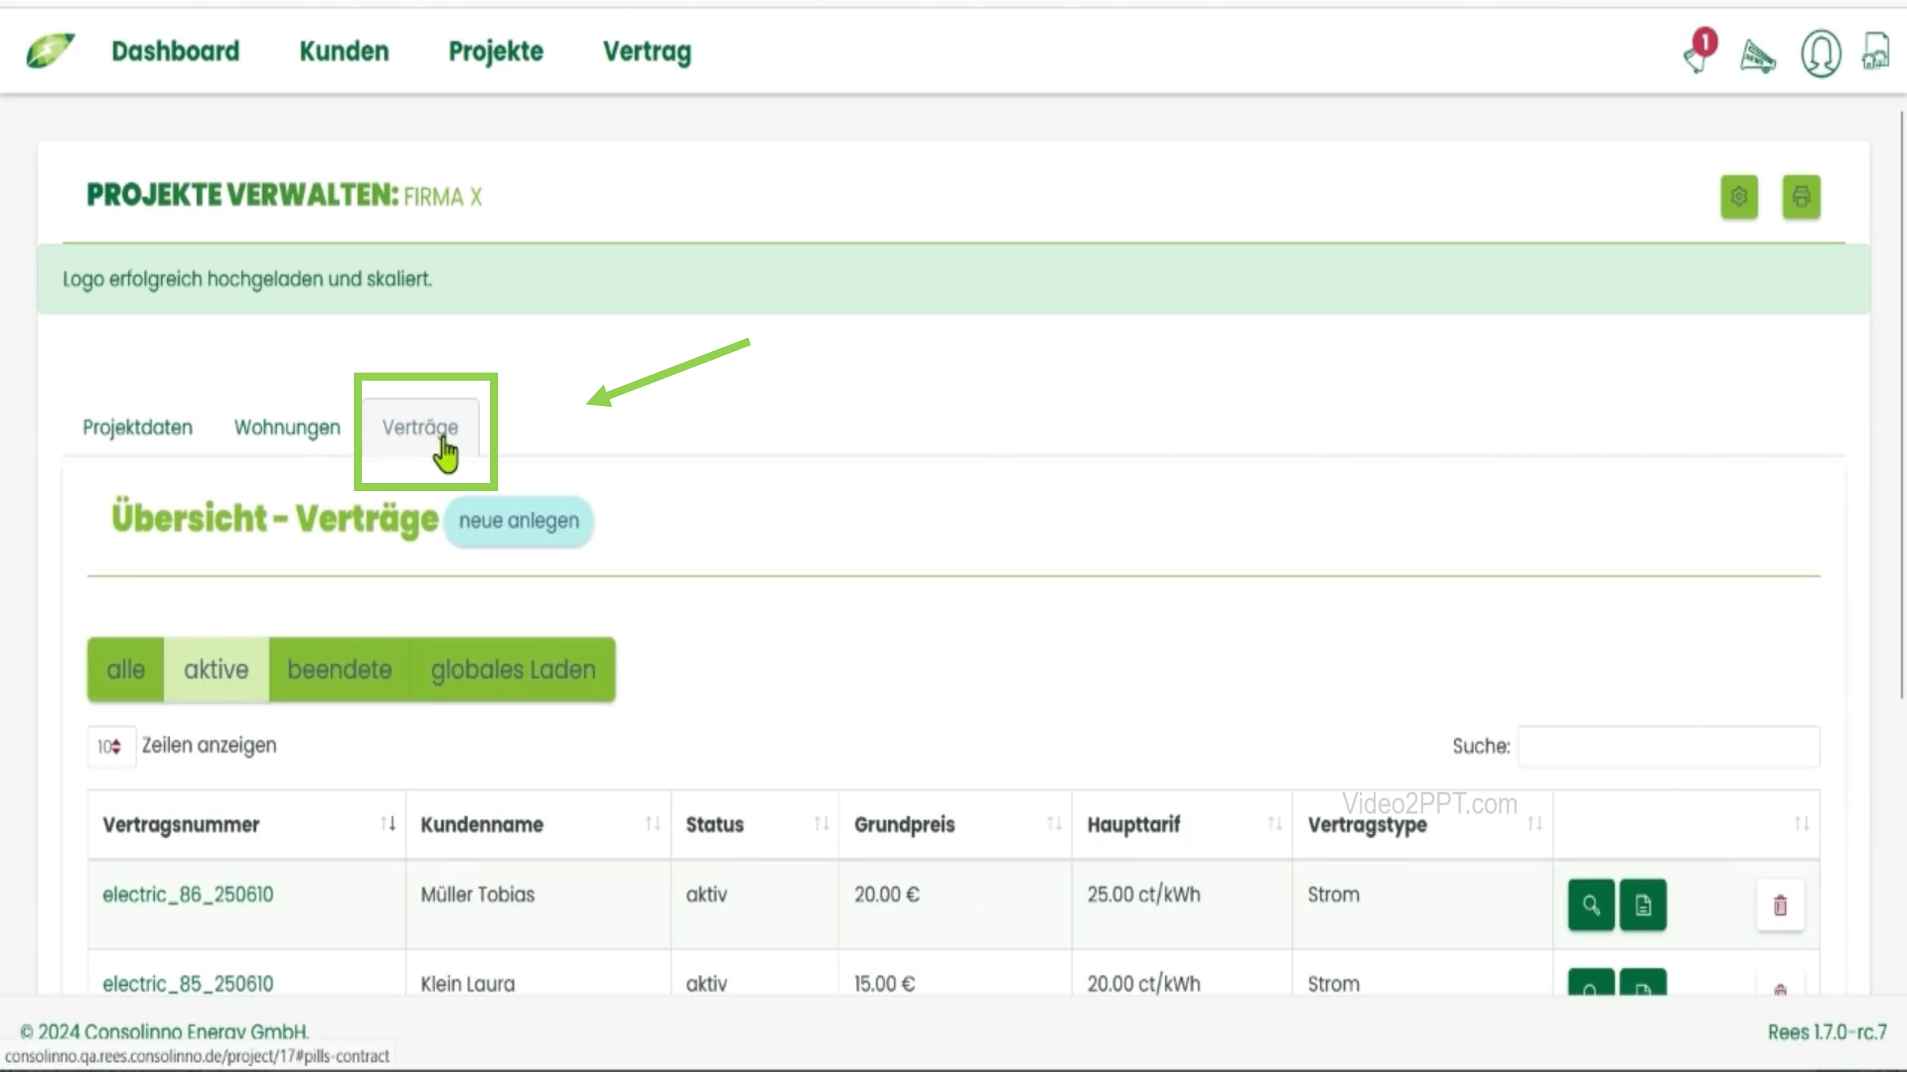Click the green leaf logo icon
The height and width of the screenshot is (1072, 1907).
[50, 50]
